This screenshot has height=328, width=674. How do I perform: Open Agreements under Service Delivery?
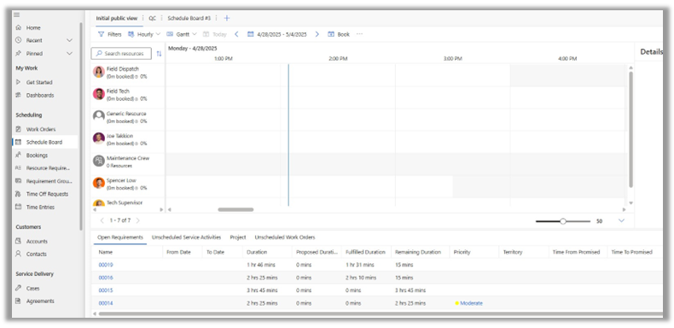coord(40,302)
